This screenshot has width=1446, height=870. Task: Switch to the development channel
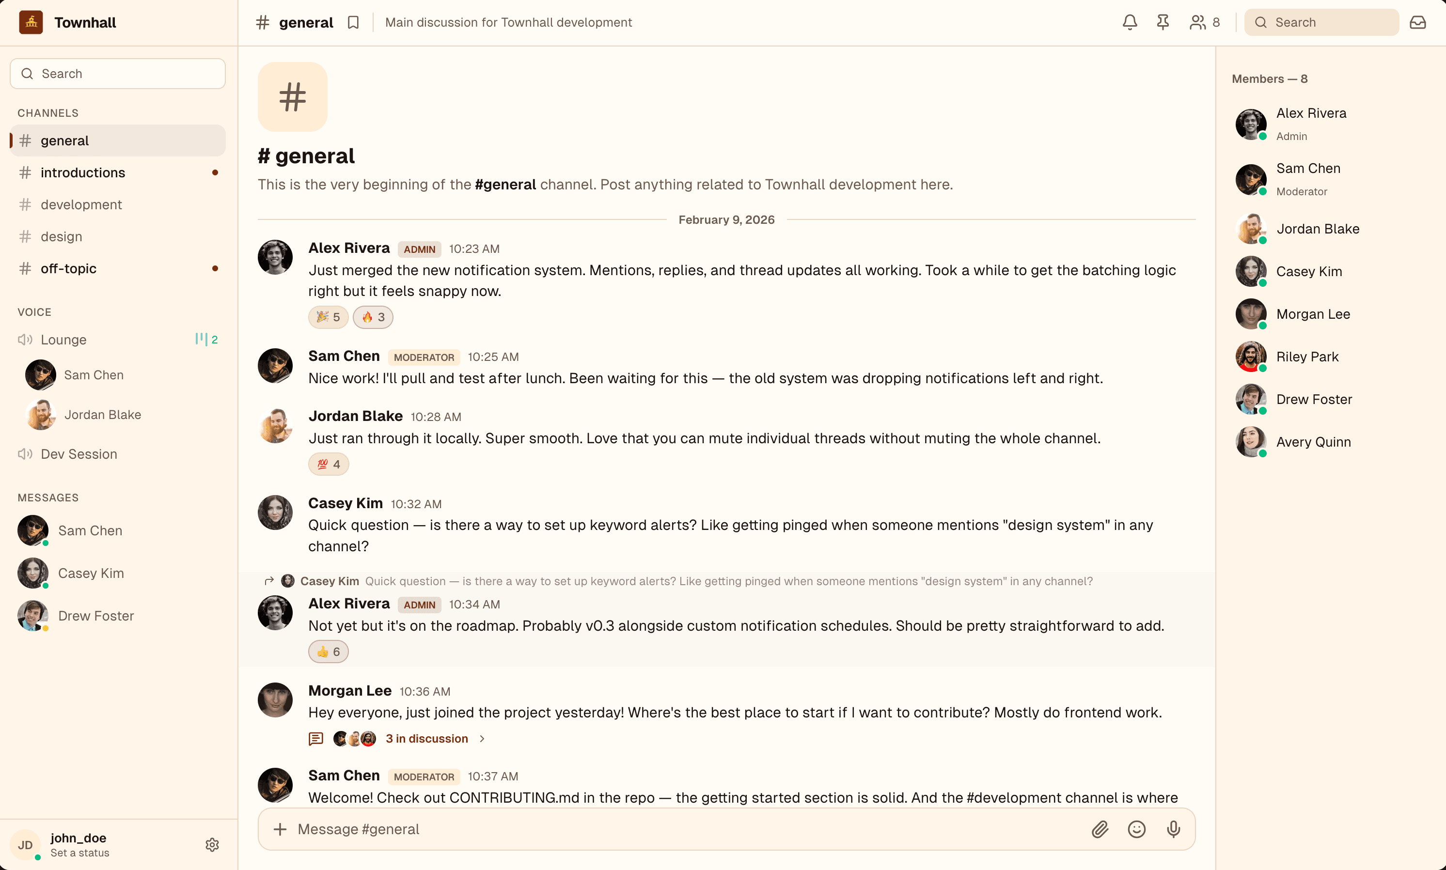(80, 204)
